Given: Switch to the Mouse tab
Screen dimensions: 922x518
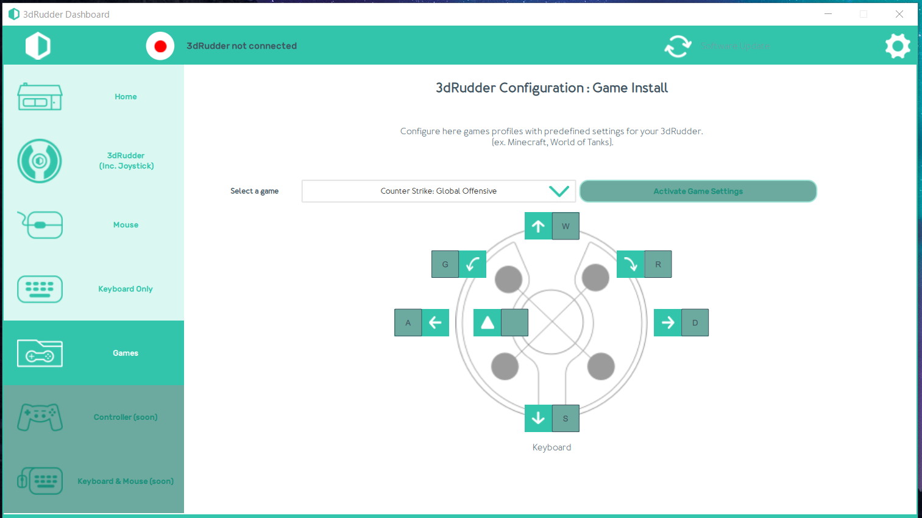Looking at the screenshot, I should coord(94,225).
